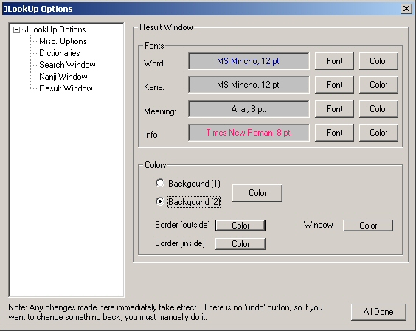Set the Border (outside) color
This screenshot has width=416, height=331.
(240, 226)
